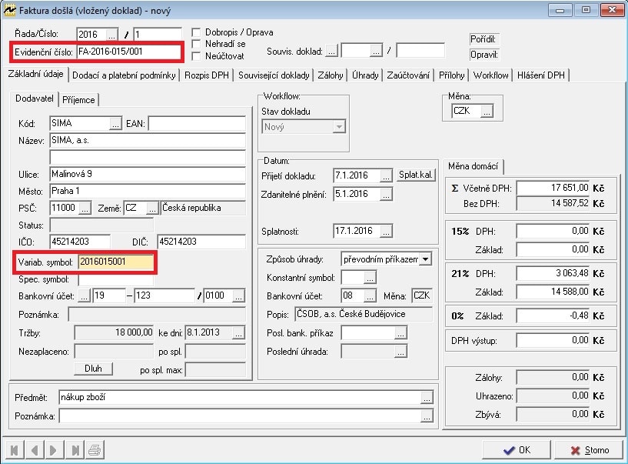Cancel with the Storno button
628x464 pixels.
pyautogui.click(x=589, y=450)
